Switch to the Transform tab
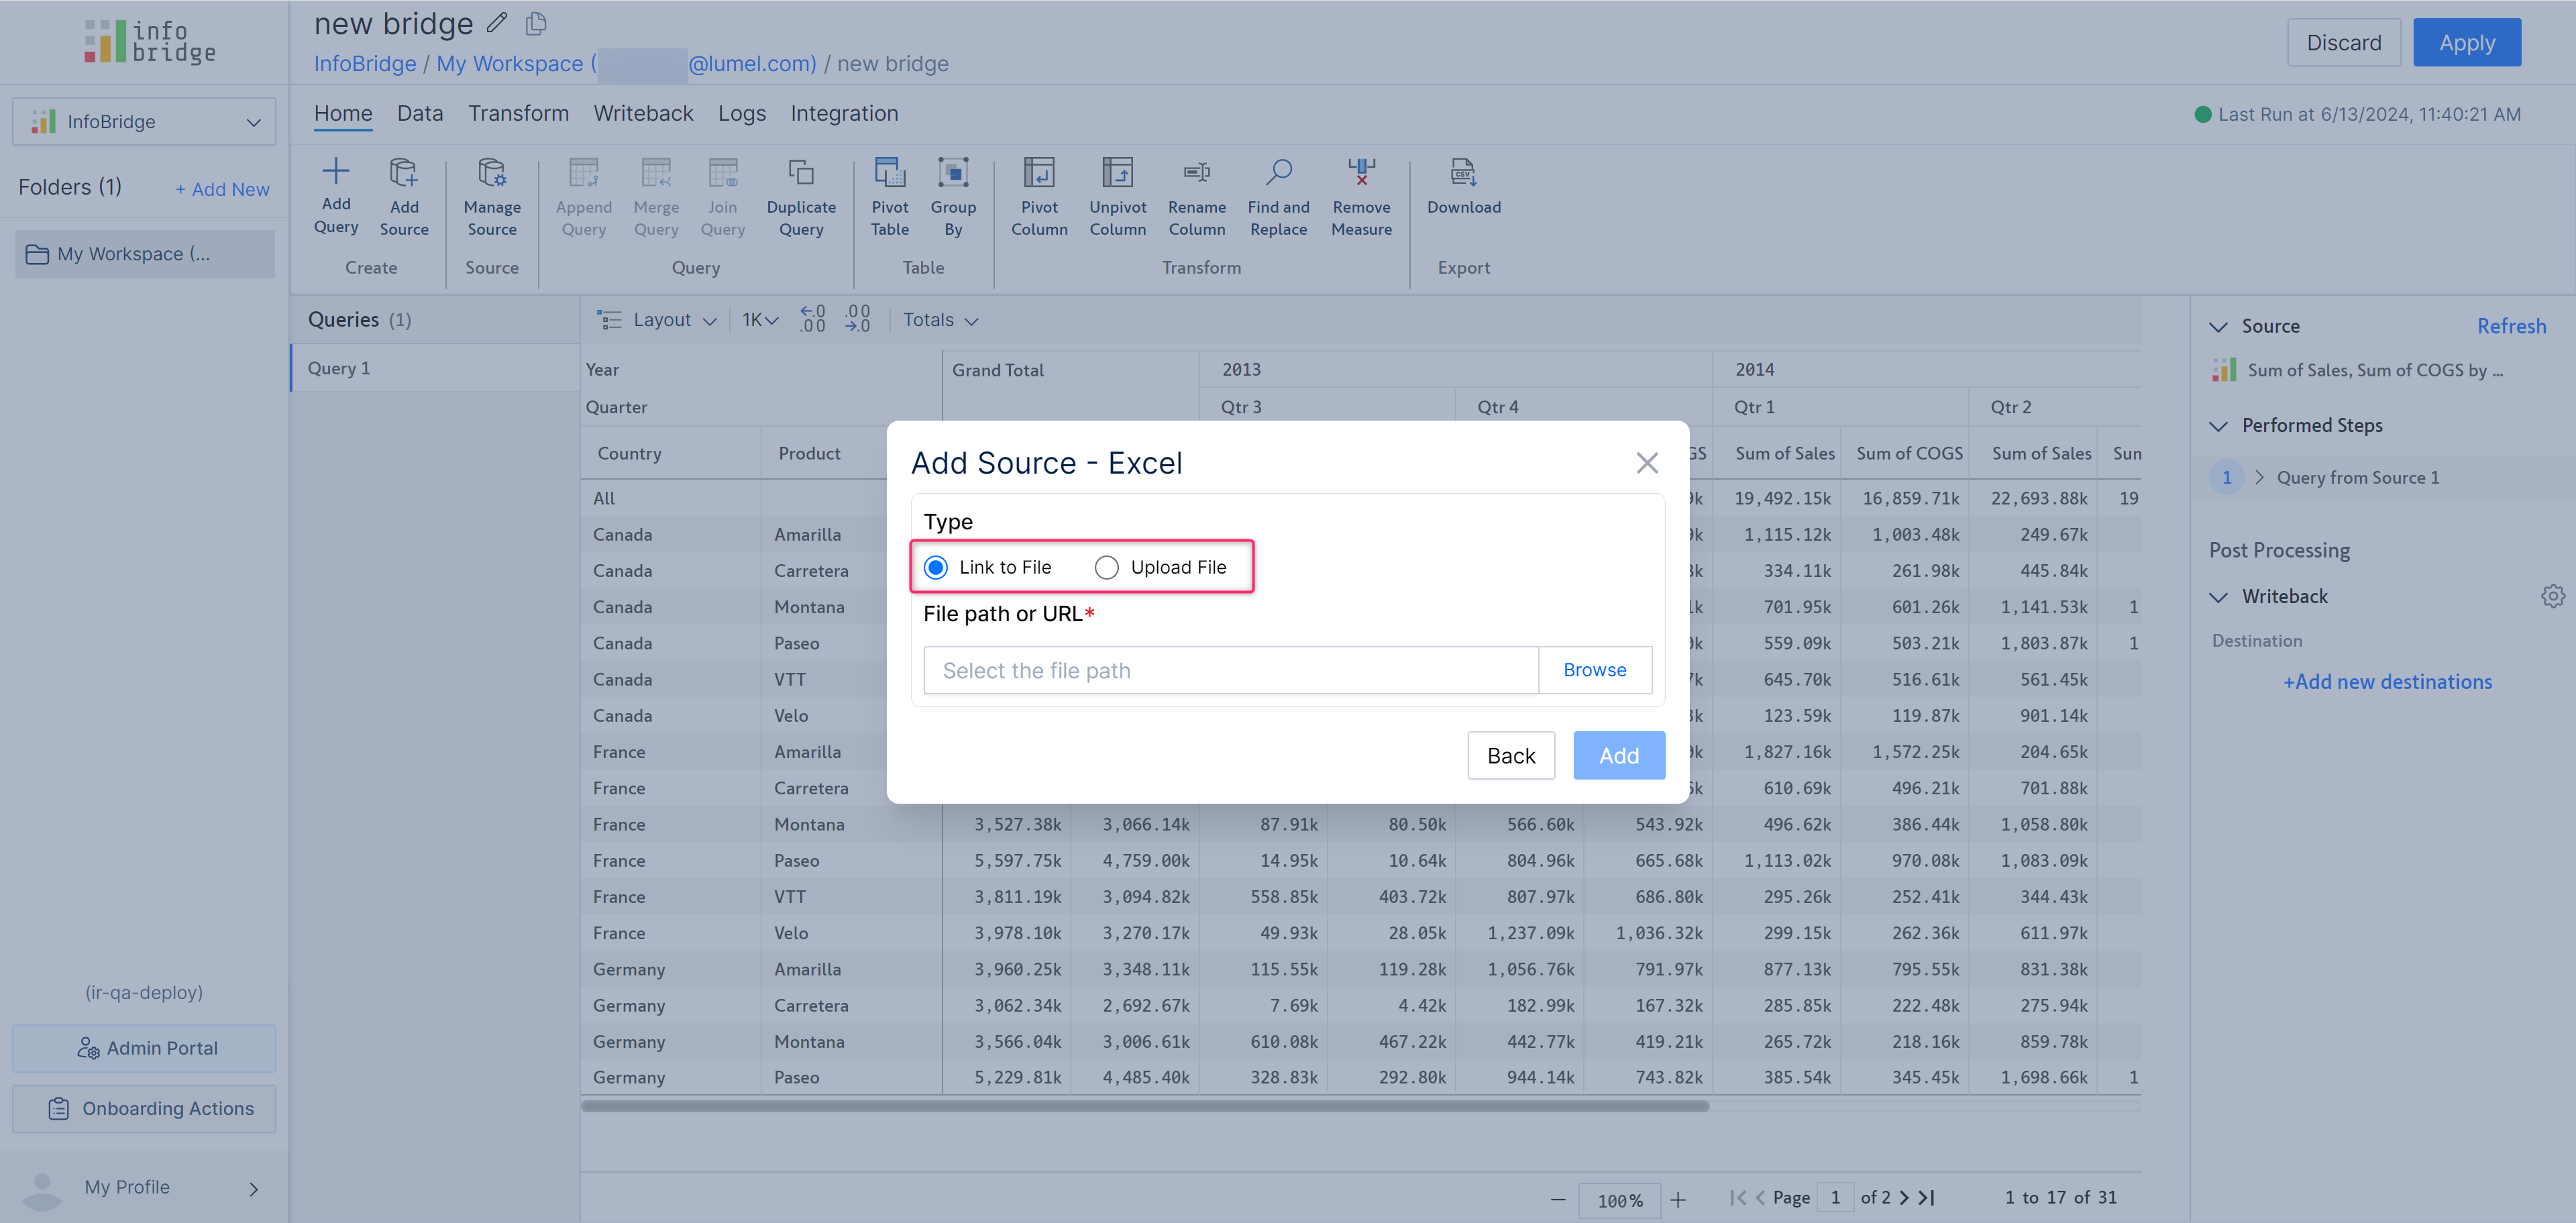Image resolution: width=2576 pixels, height=1223 pixels. pyautogui.click(x=518, y=114)
